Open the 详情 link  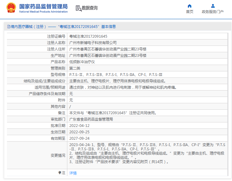click(73, 173)
